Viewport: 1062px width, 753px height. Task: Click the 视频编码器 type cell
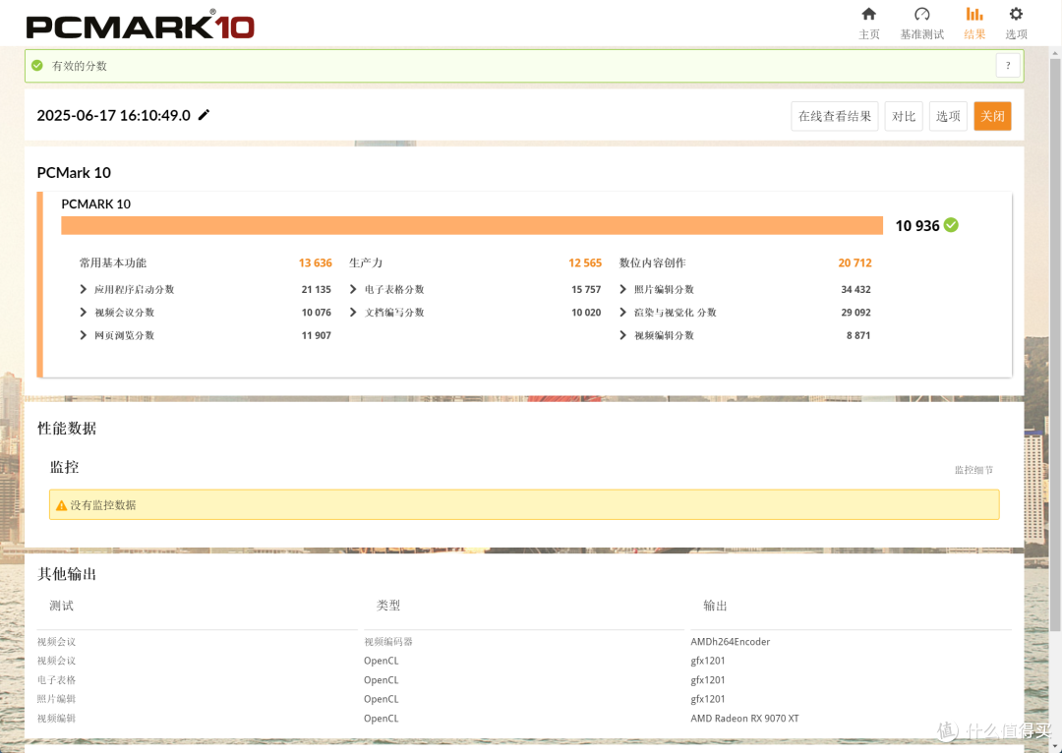[388, 642]
